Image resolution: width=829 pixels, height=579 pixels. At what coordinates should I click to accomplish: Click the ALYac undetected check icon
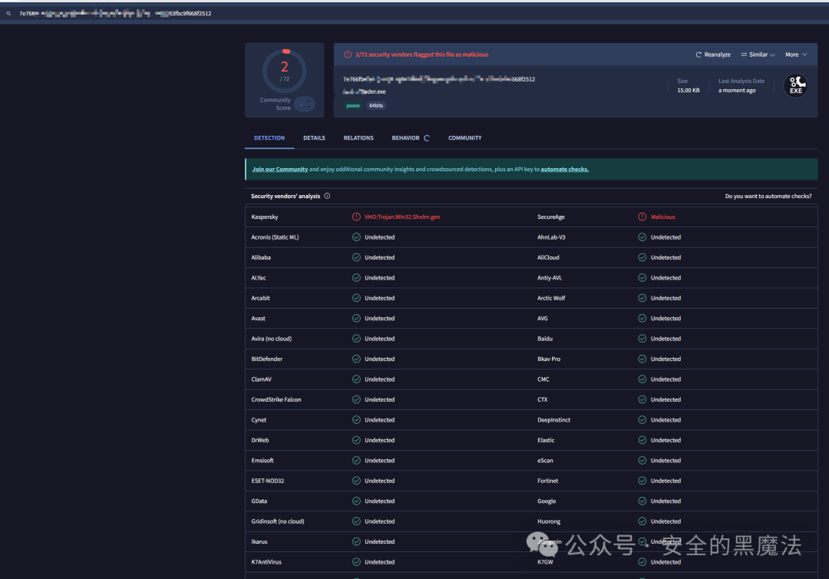[x=356, y=278]
